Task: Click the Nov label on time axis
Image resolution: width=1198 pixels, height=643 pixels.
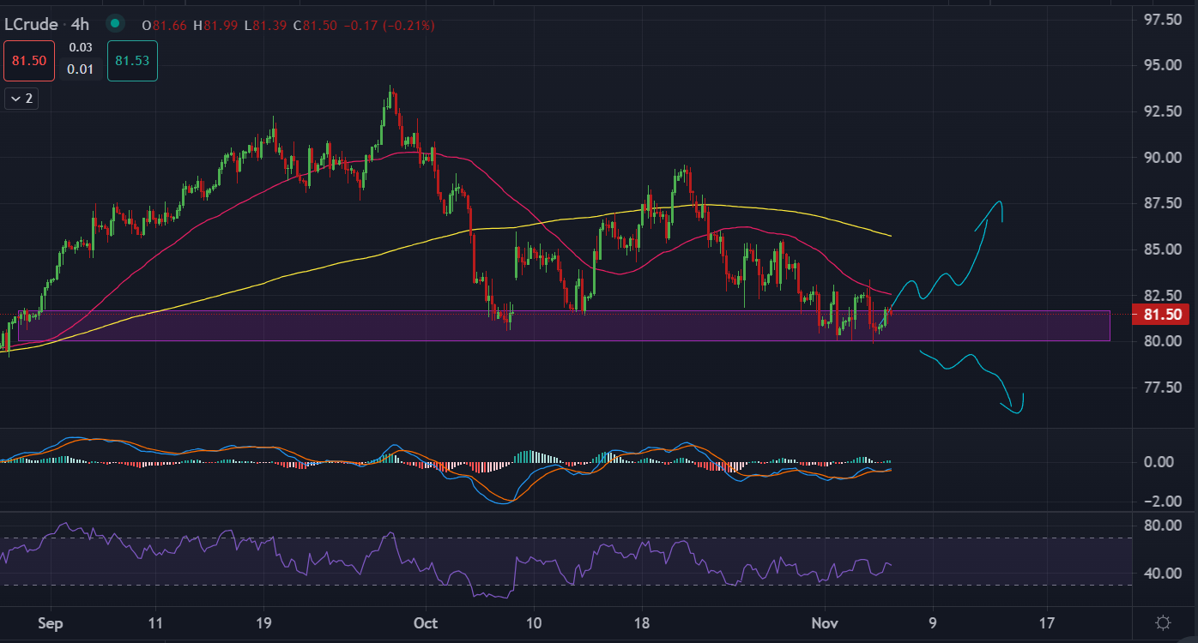Action: pyautogui.click(x=824, y=622)
